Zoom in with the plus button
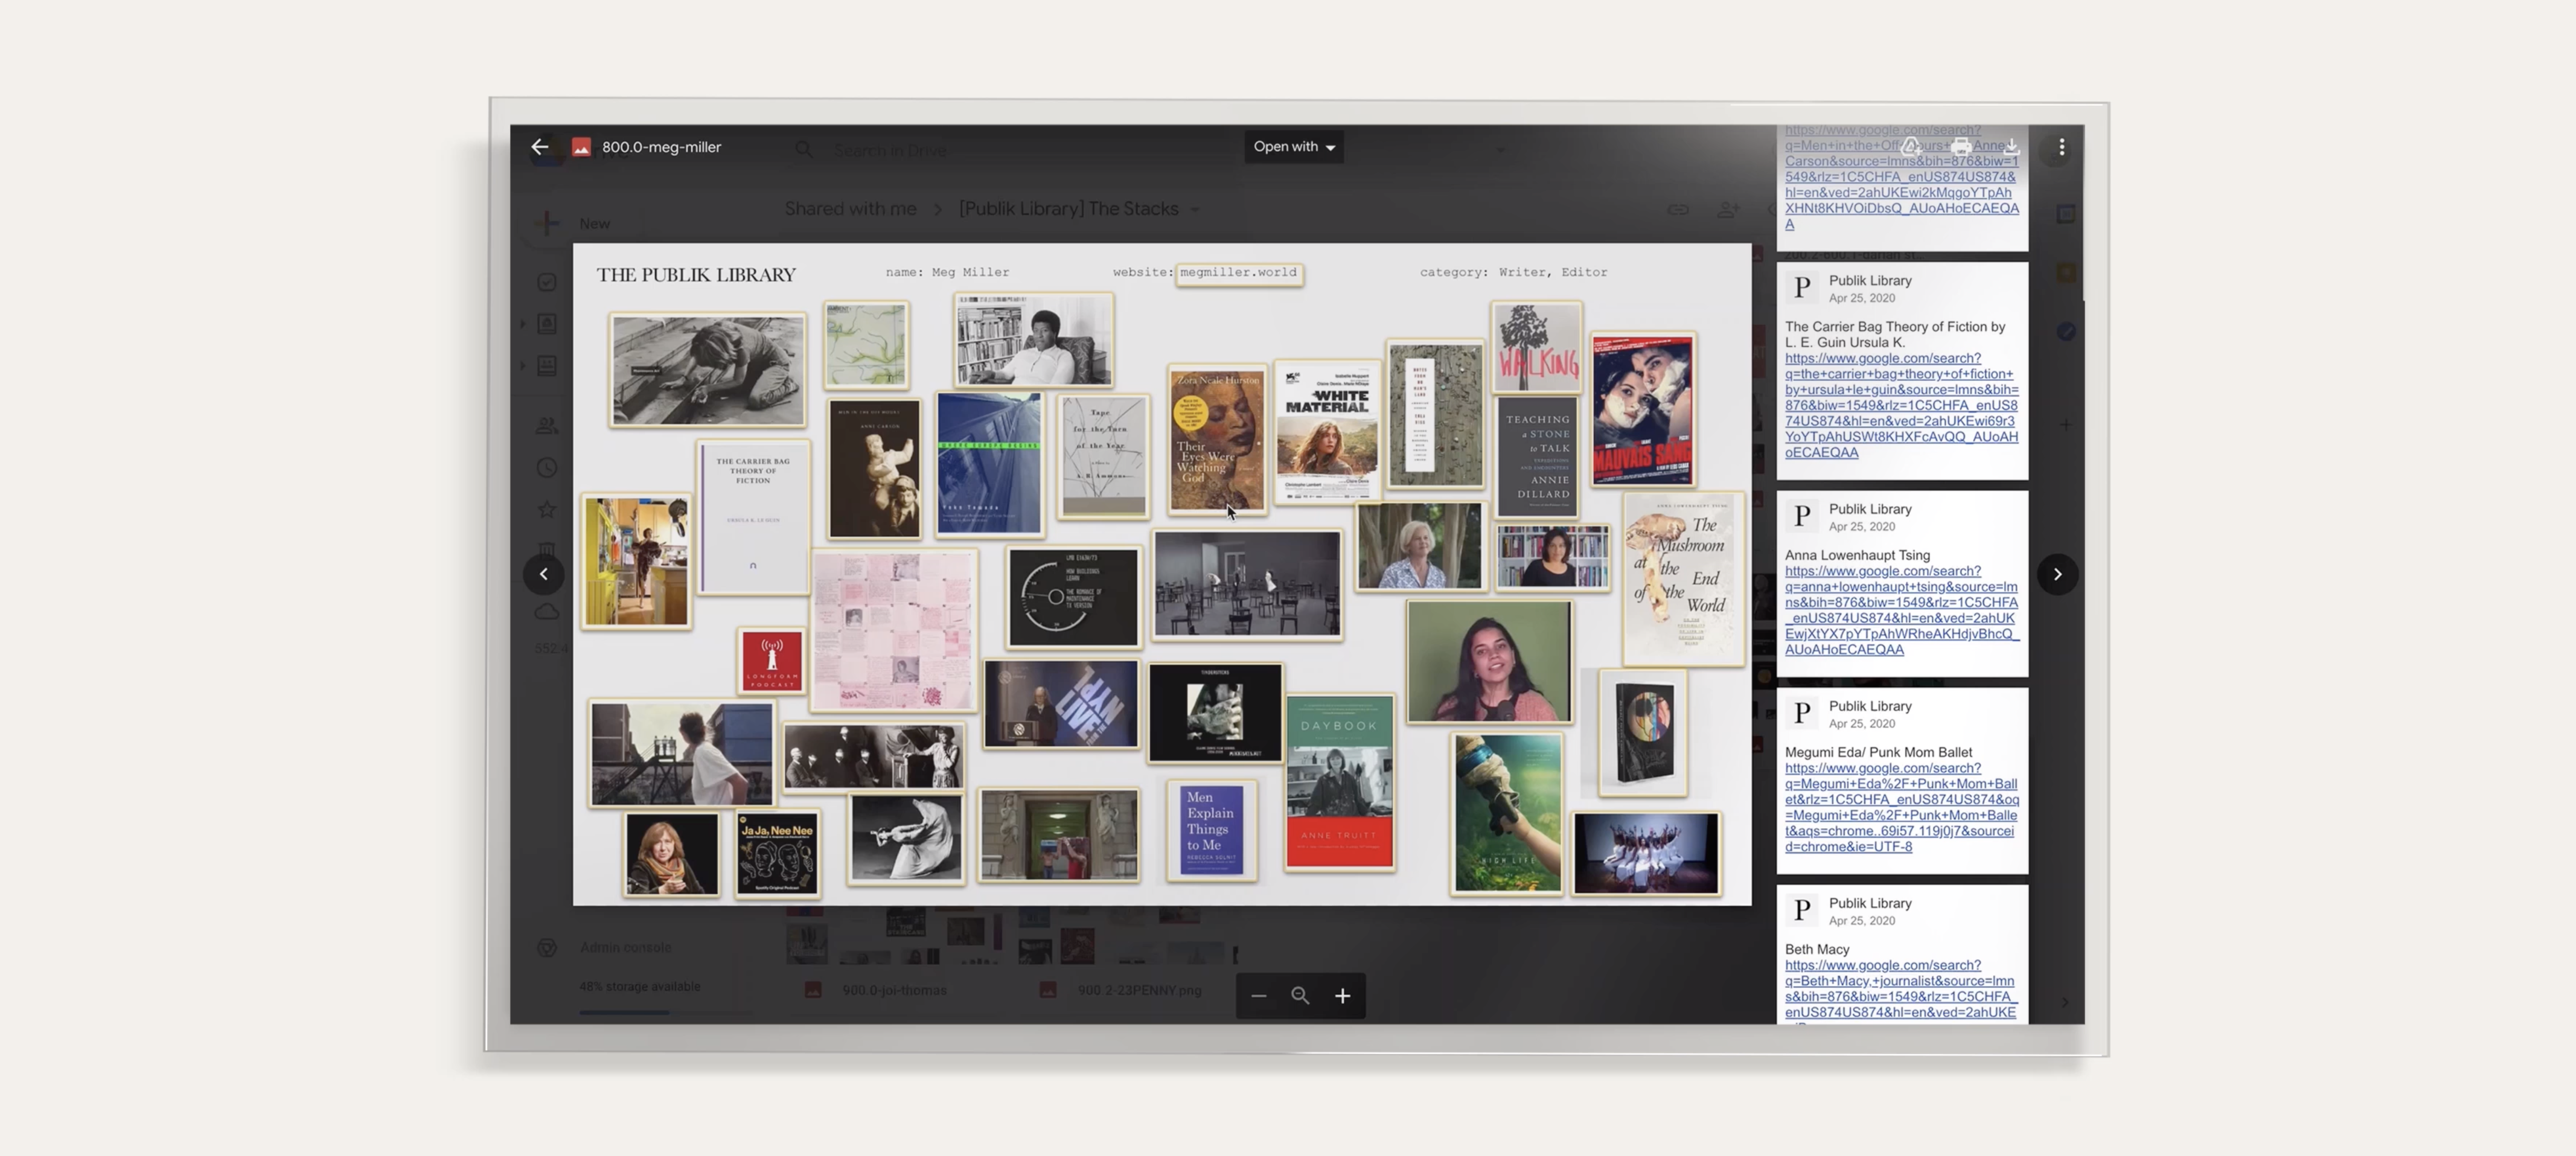This screenshot has height=1156, width=2576. click(1342, 996)
